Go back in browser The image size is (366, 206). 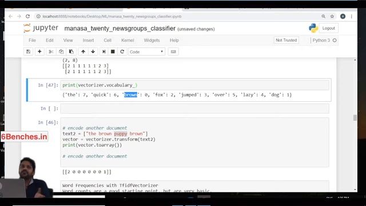(x=10, y=17)
